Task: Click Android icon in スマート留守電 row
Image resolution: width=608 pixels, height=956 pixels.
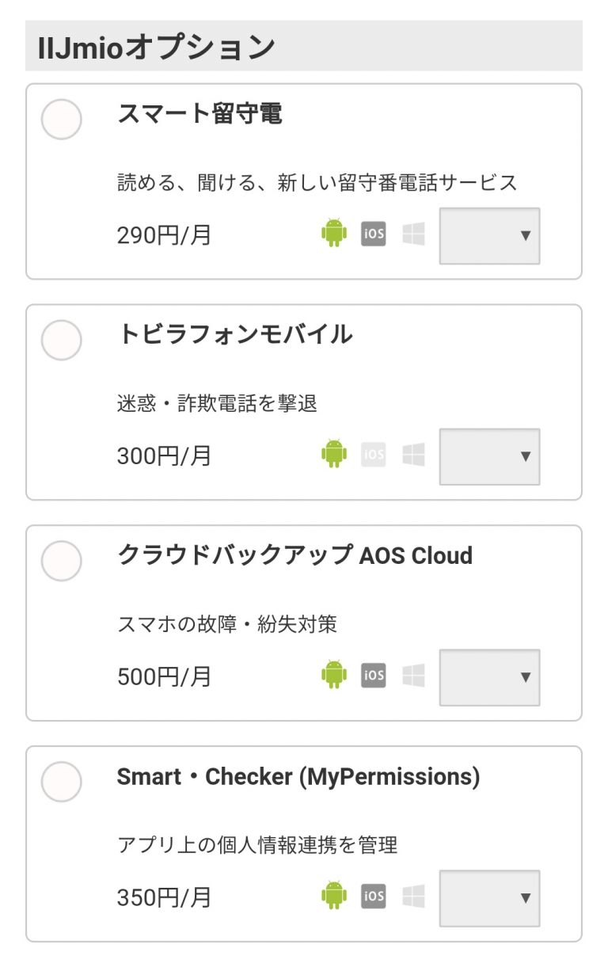Action: coord(334,234)
